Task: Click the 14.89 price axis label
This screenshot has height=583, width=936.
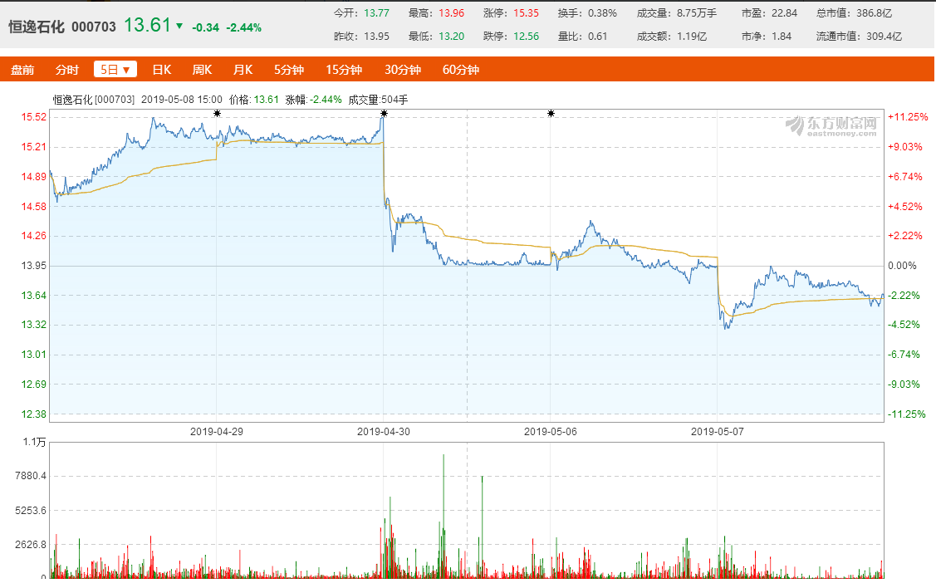Action: [34, 177]
